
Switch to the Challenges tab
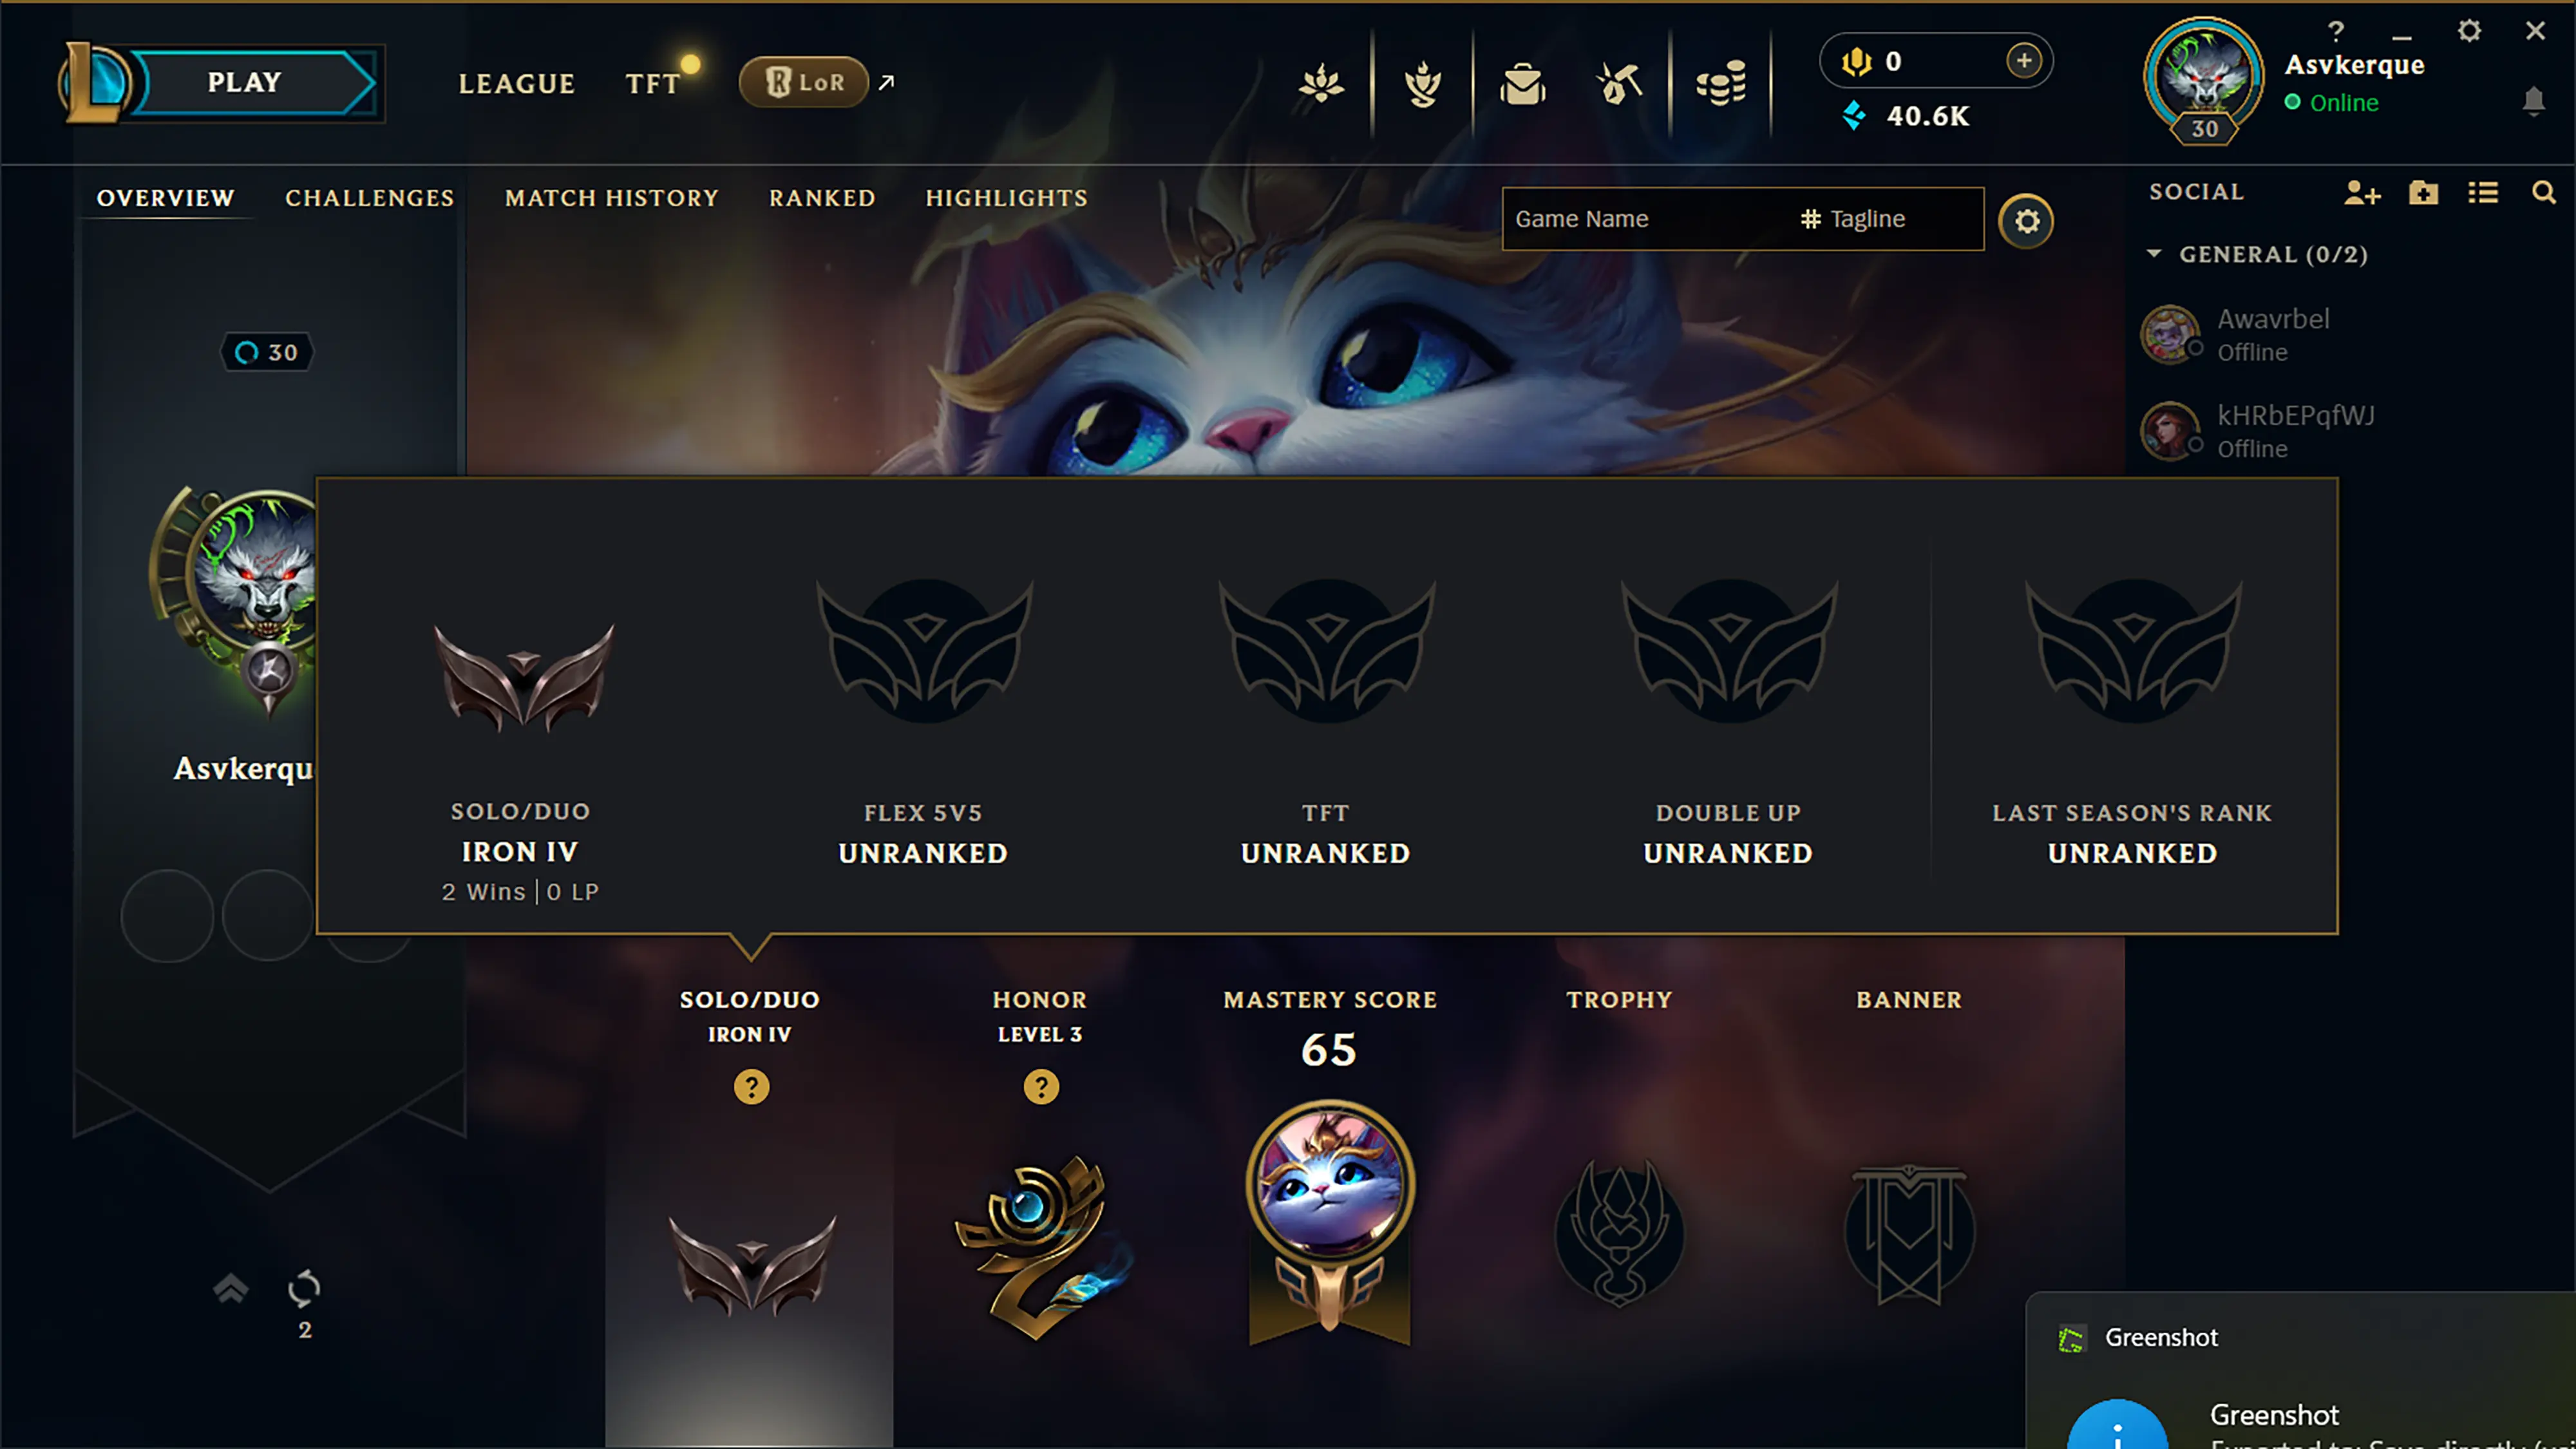370,198
